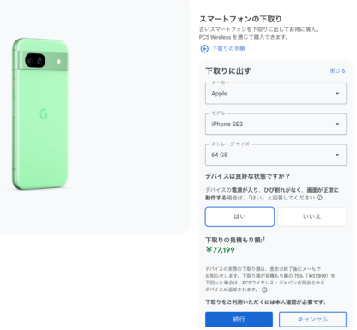Click the arrow icon in the iPhone SE3 field
Viewport: 357px width, 330px height.
337,124
